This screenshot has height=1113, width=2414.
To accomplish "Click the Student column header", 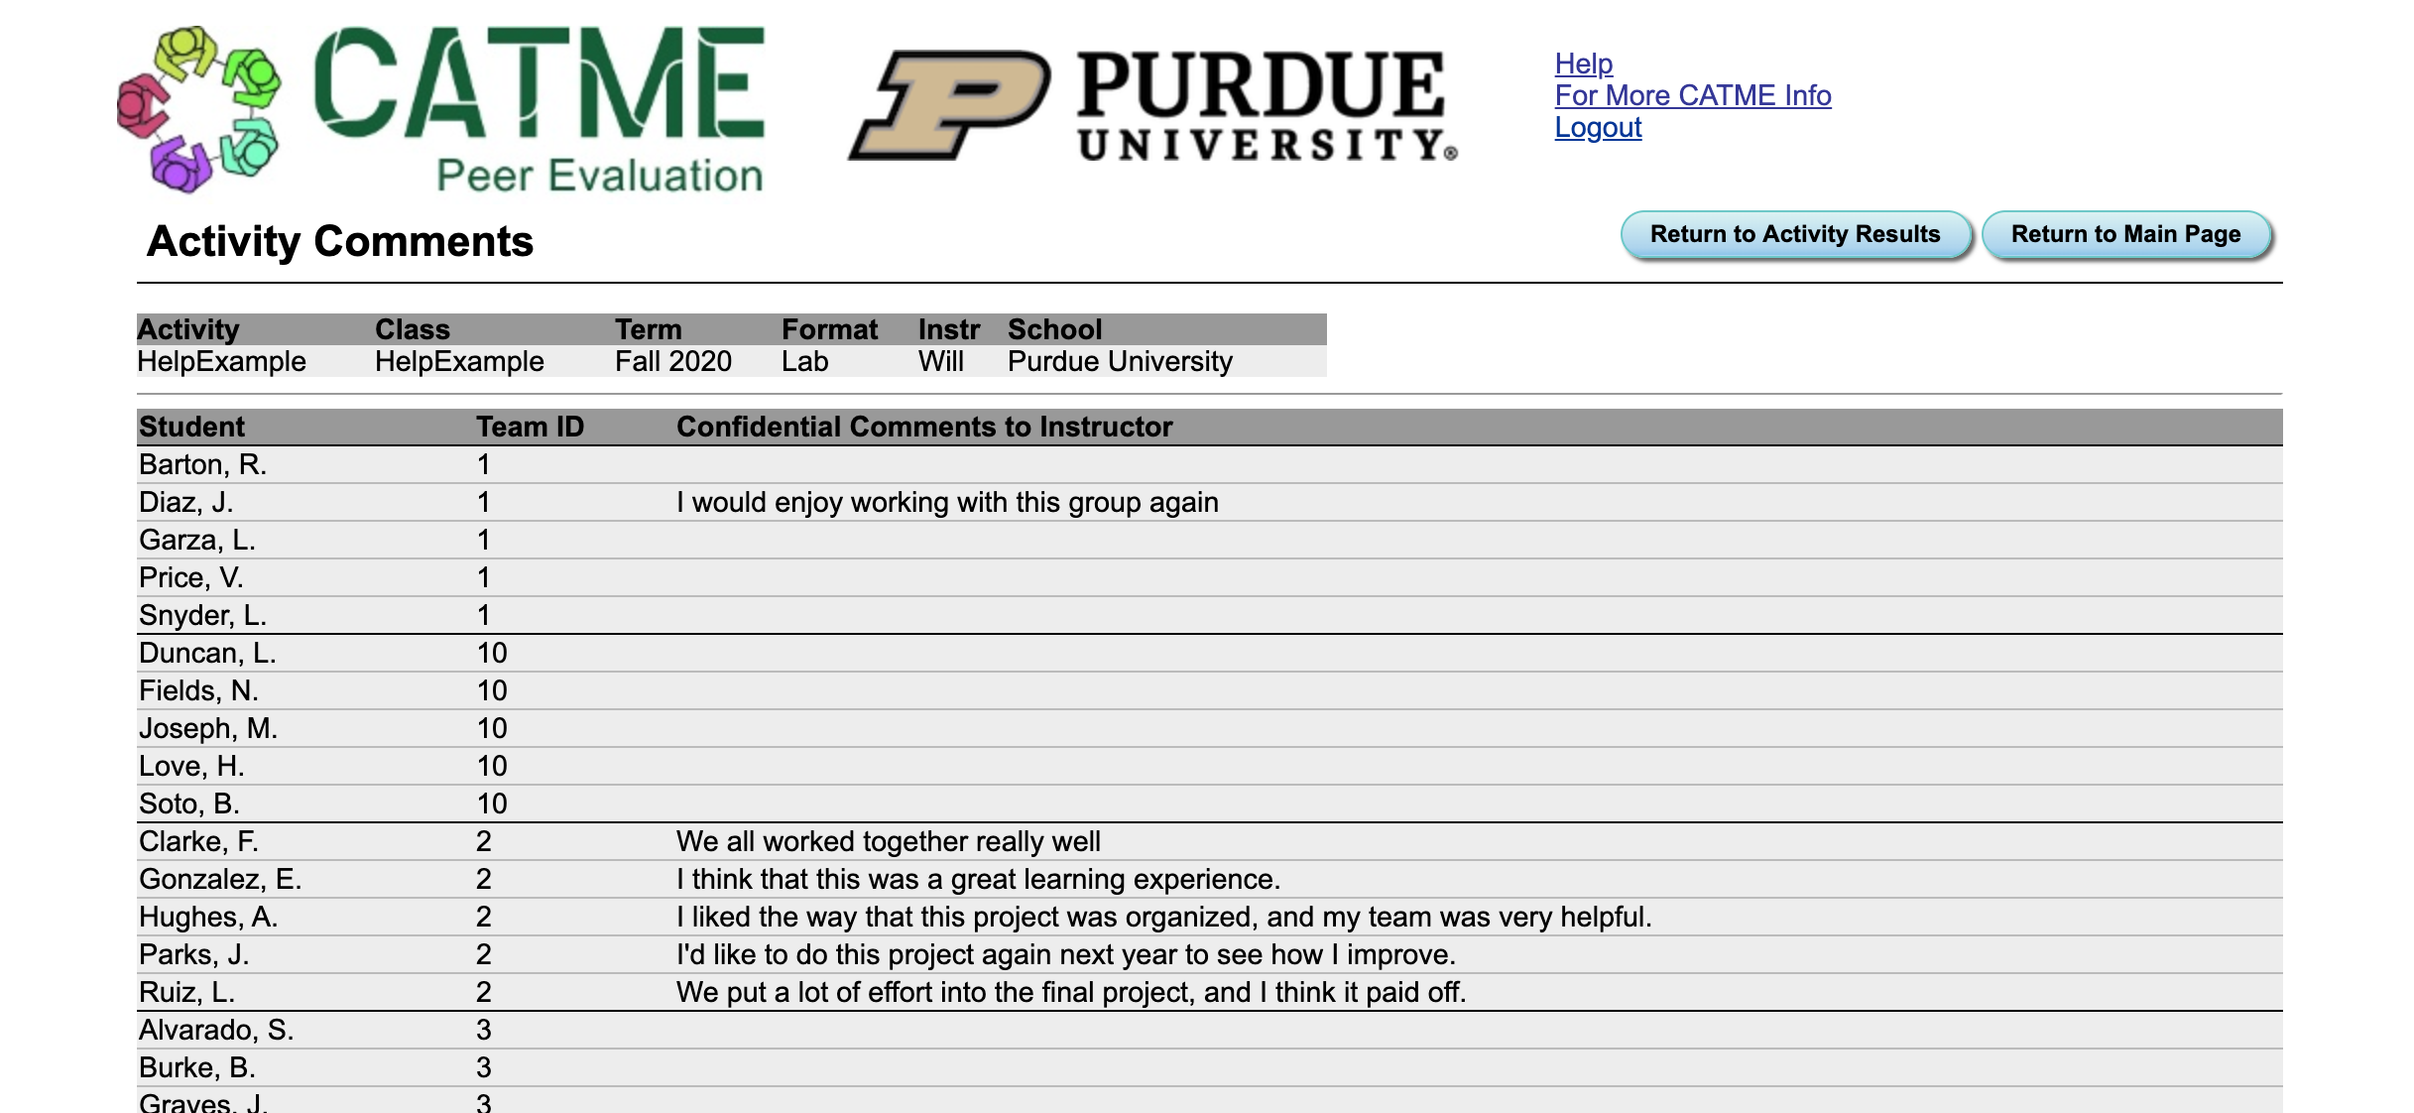I will [191, 427].
